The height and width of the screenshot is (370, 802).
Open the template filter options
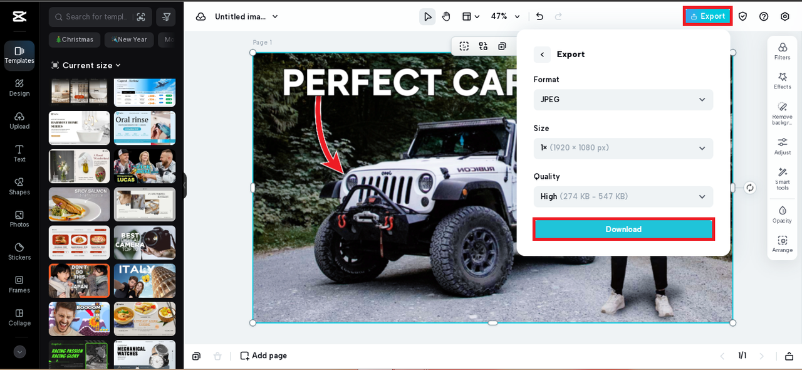165,17
